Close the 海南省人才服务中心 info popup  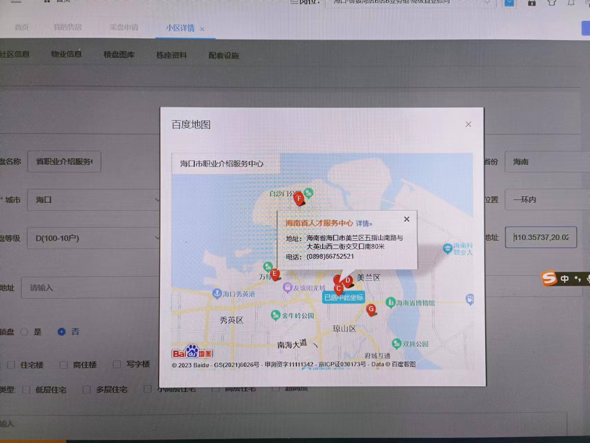point(407,219)
